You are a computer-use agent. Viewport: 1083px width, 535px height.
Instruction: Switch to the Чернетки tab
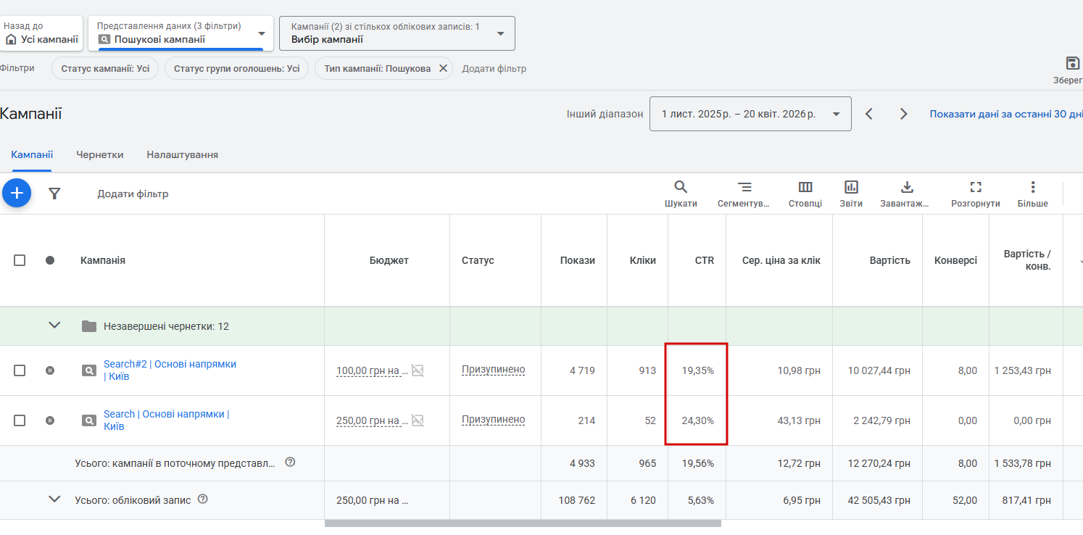click(100, 154)
